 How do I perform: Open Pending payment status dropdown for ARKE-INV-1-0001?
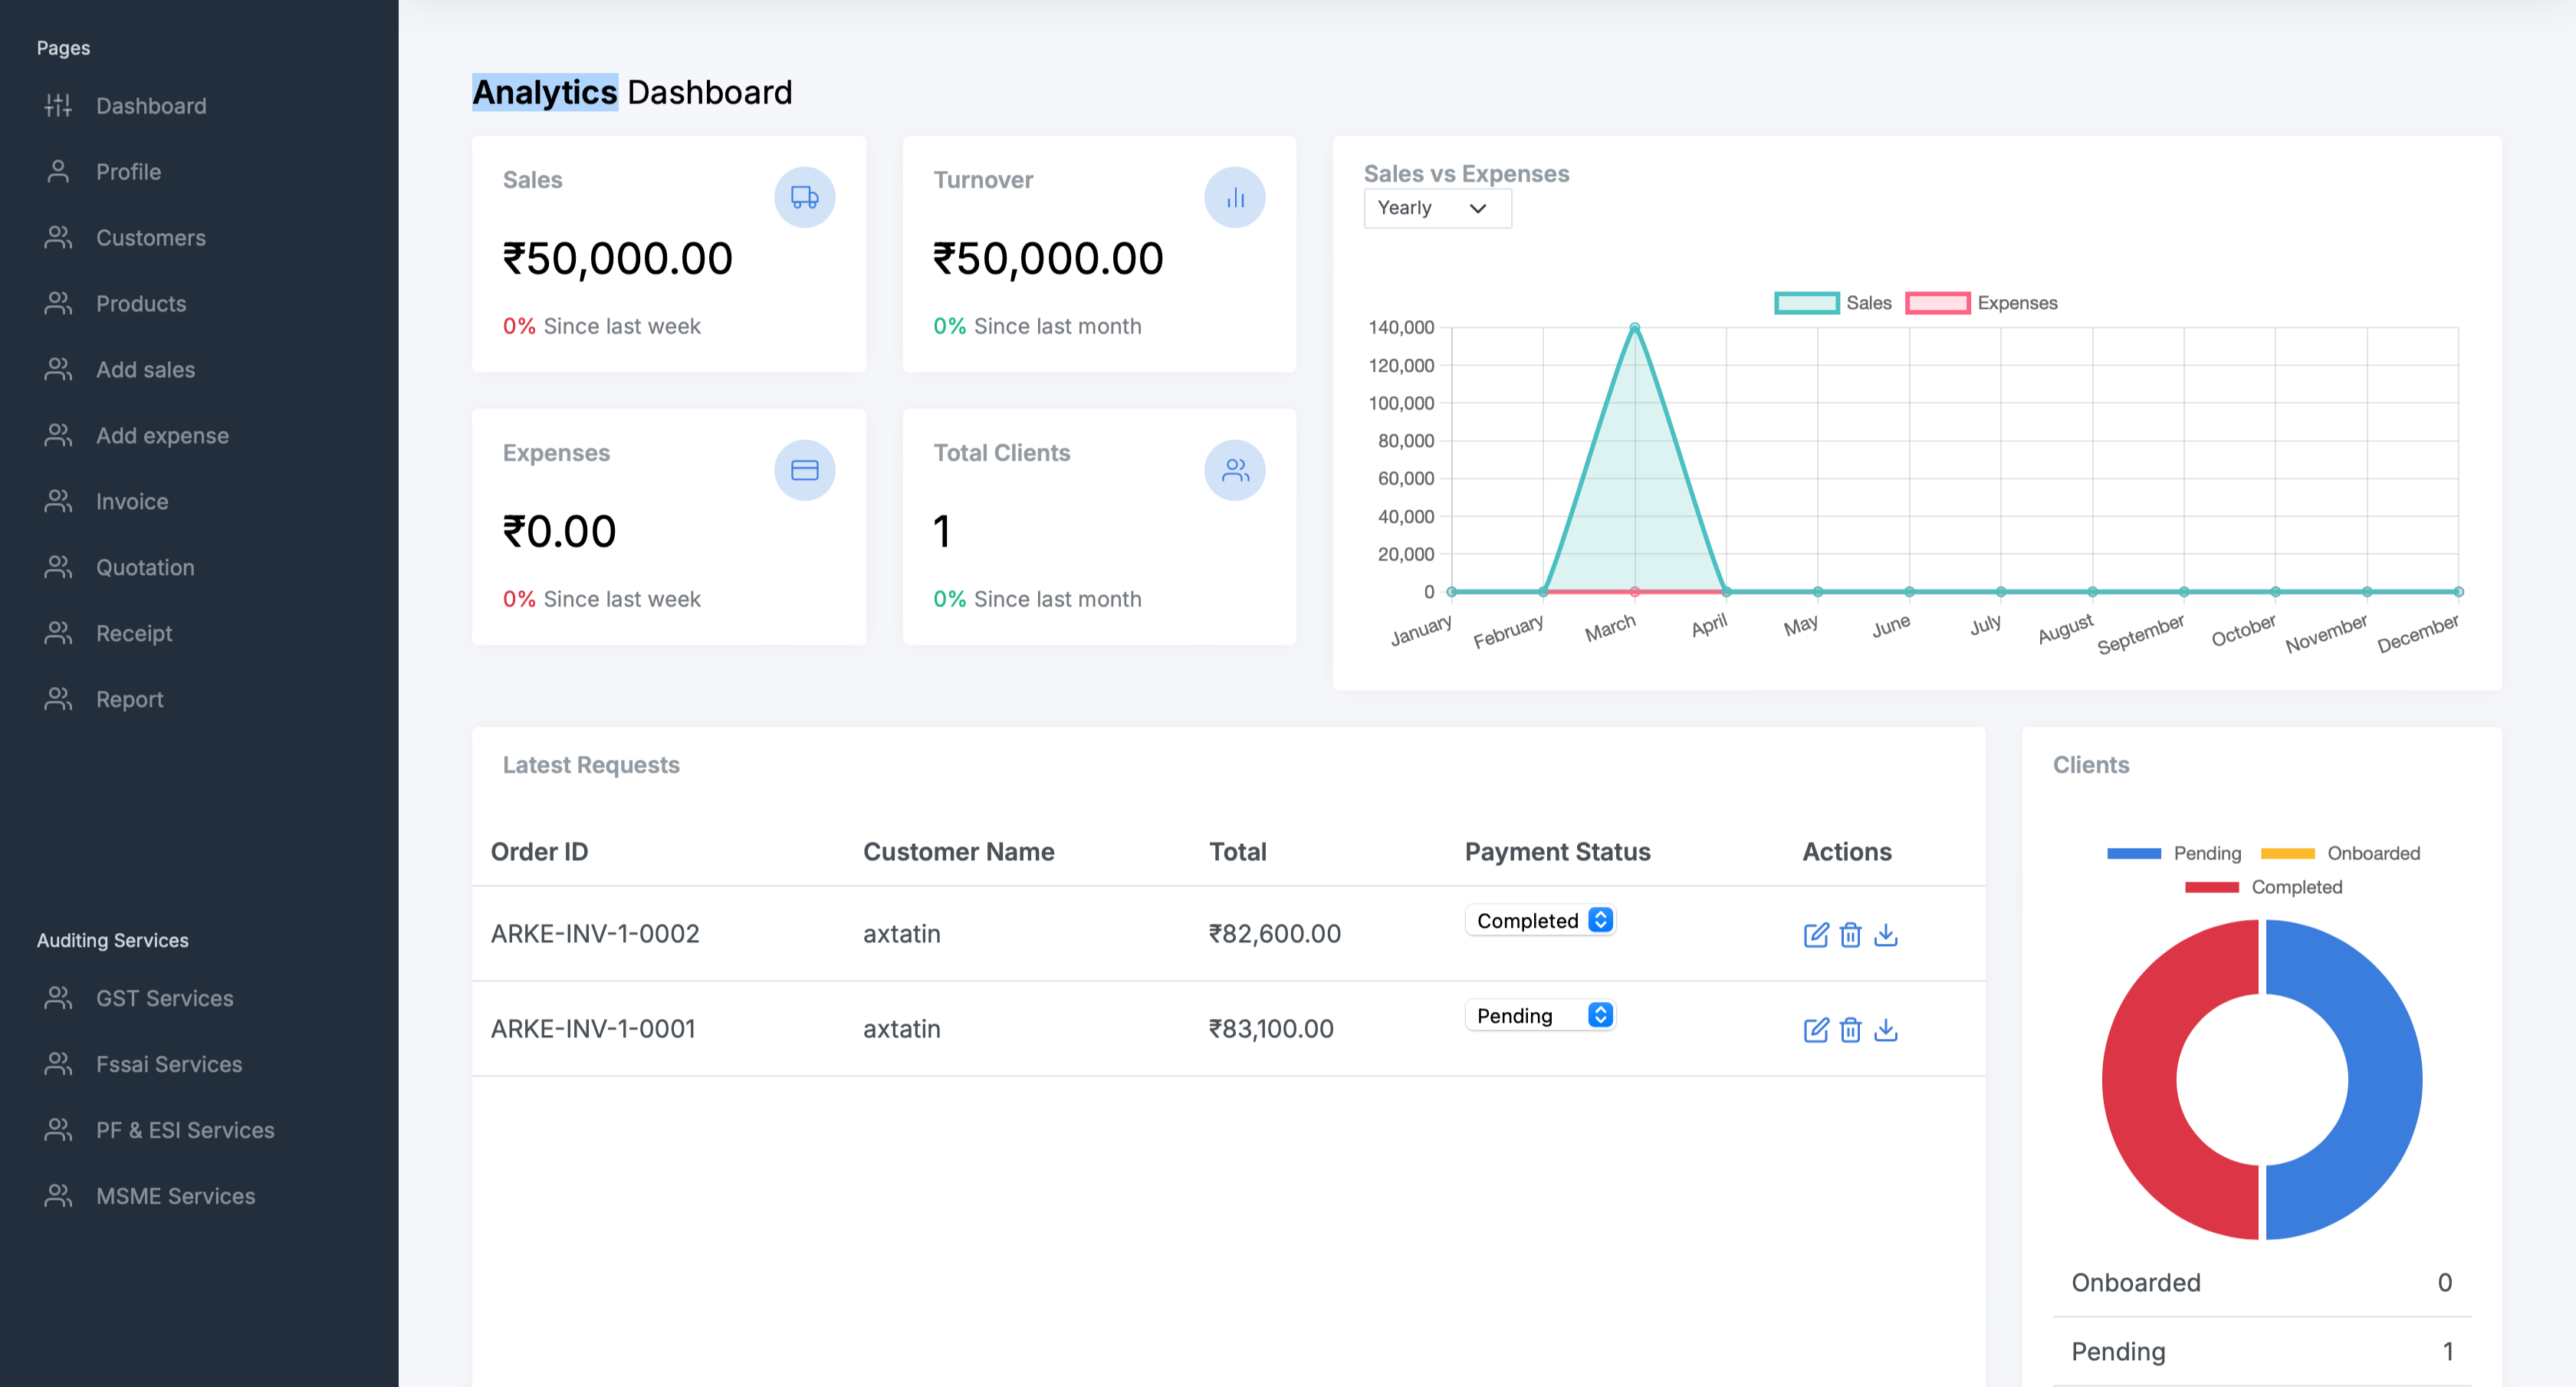coord(1540,1015)
